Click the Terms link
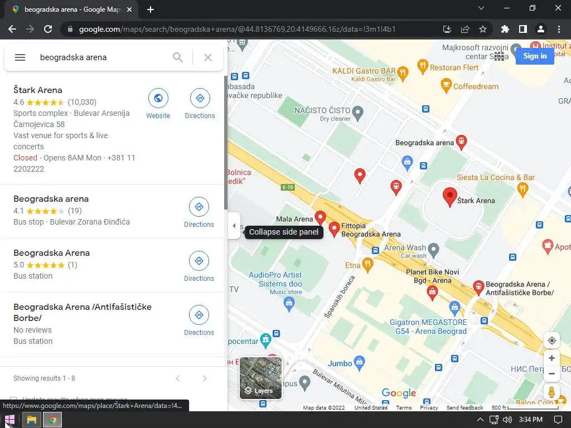 pos(404,407)
